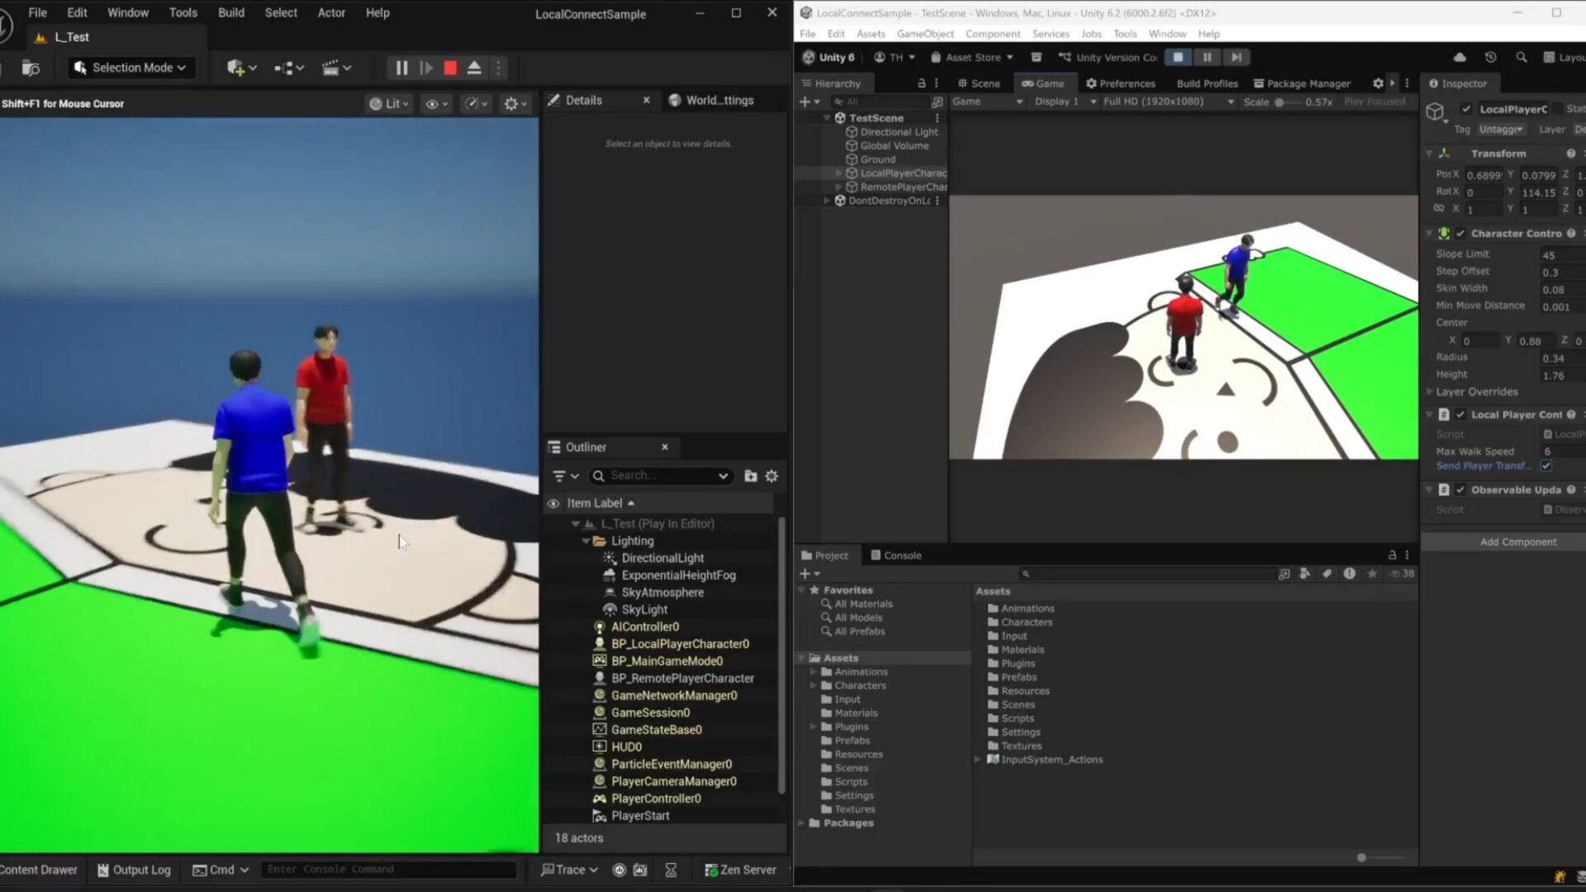
Task: Click the Unreal eject button
Action: point(474,68)
